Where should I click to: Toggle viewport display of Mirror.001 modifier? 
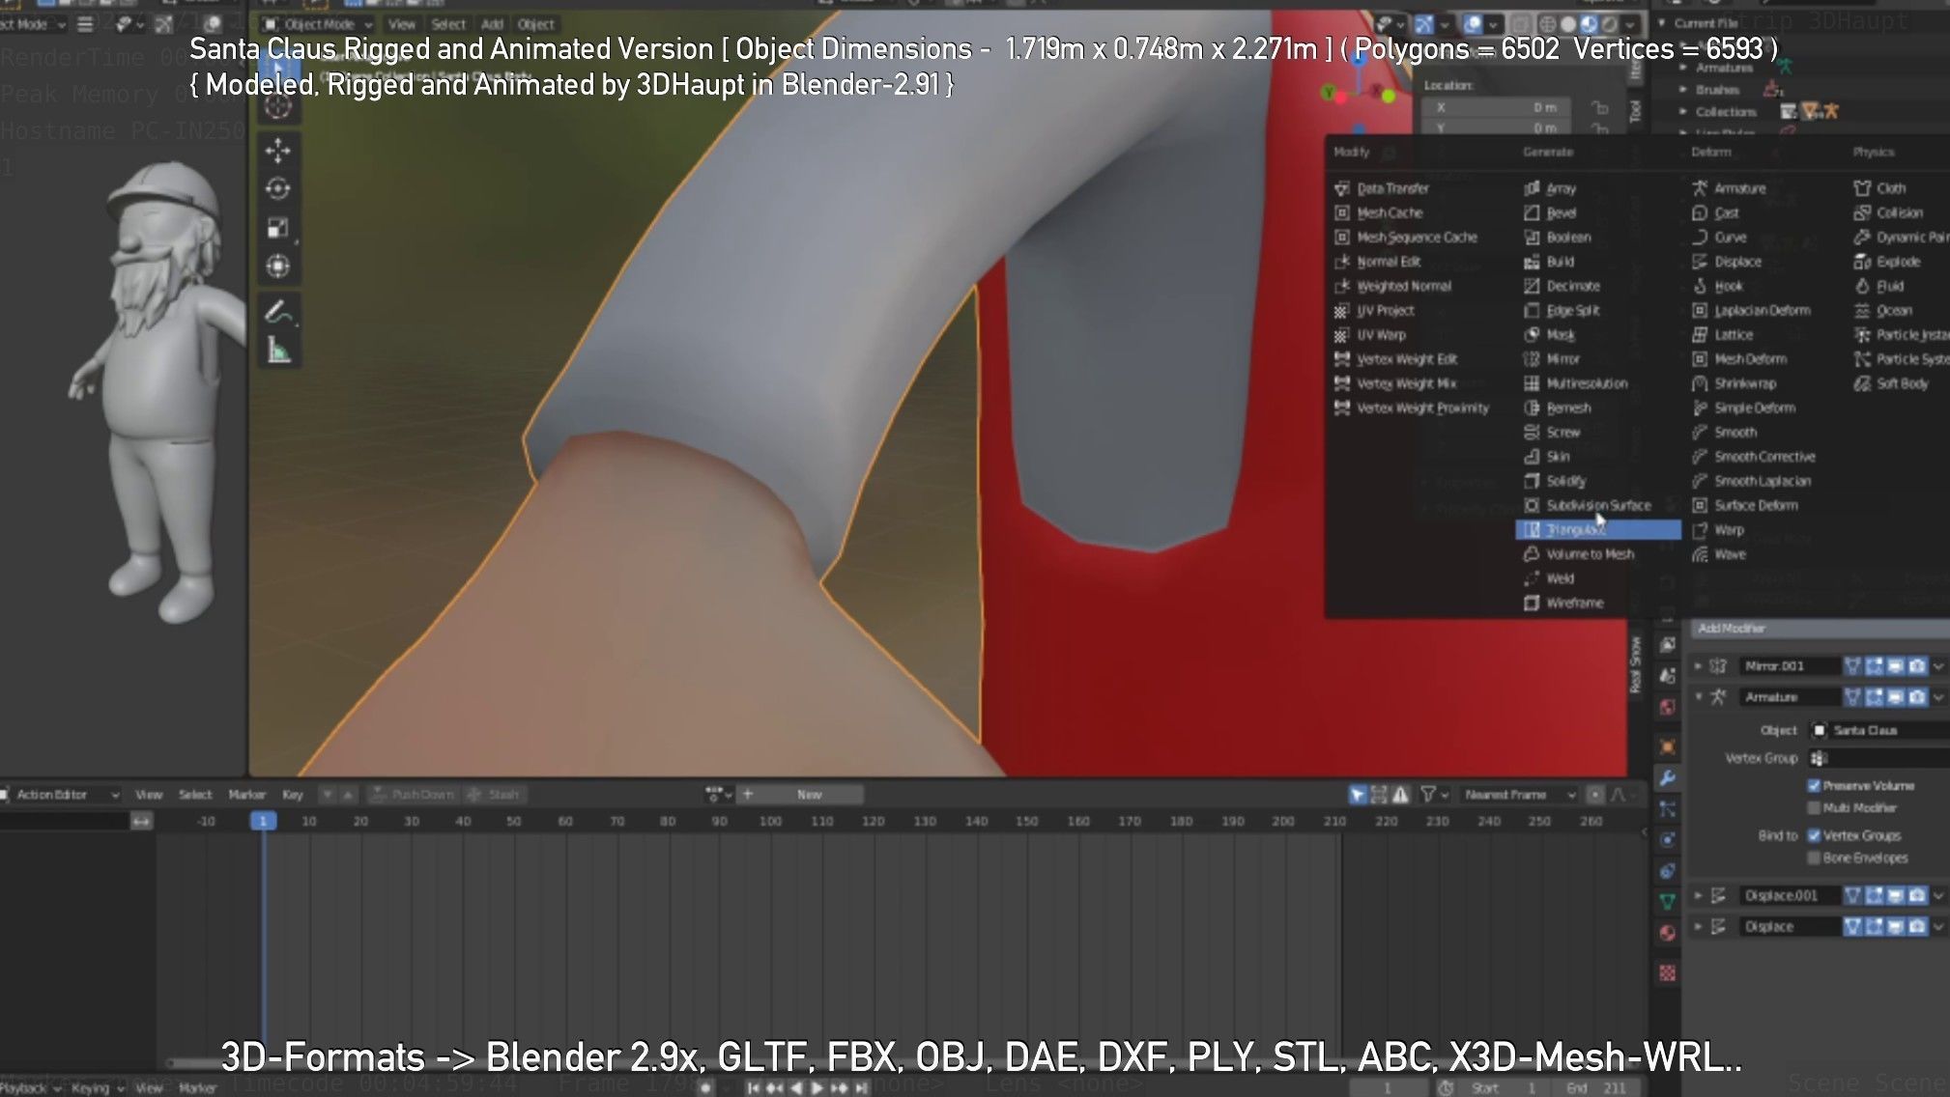pos(1896,665)
